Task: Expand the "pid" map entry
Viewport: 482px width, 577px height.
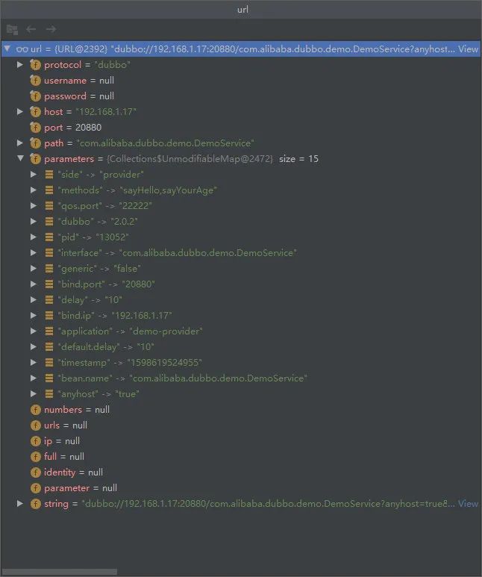Action: pos(34,237)
